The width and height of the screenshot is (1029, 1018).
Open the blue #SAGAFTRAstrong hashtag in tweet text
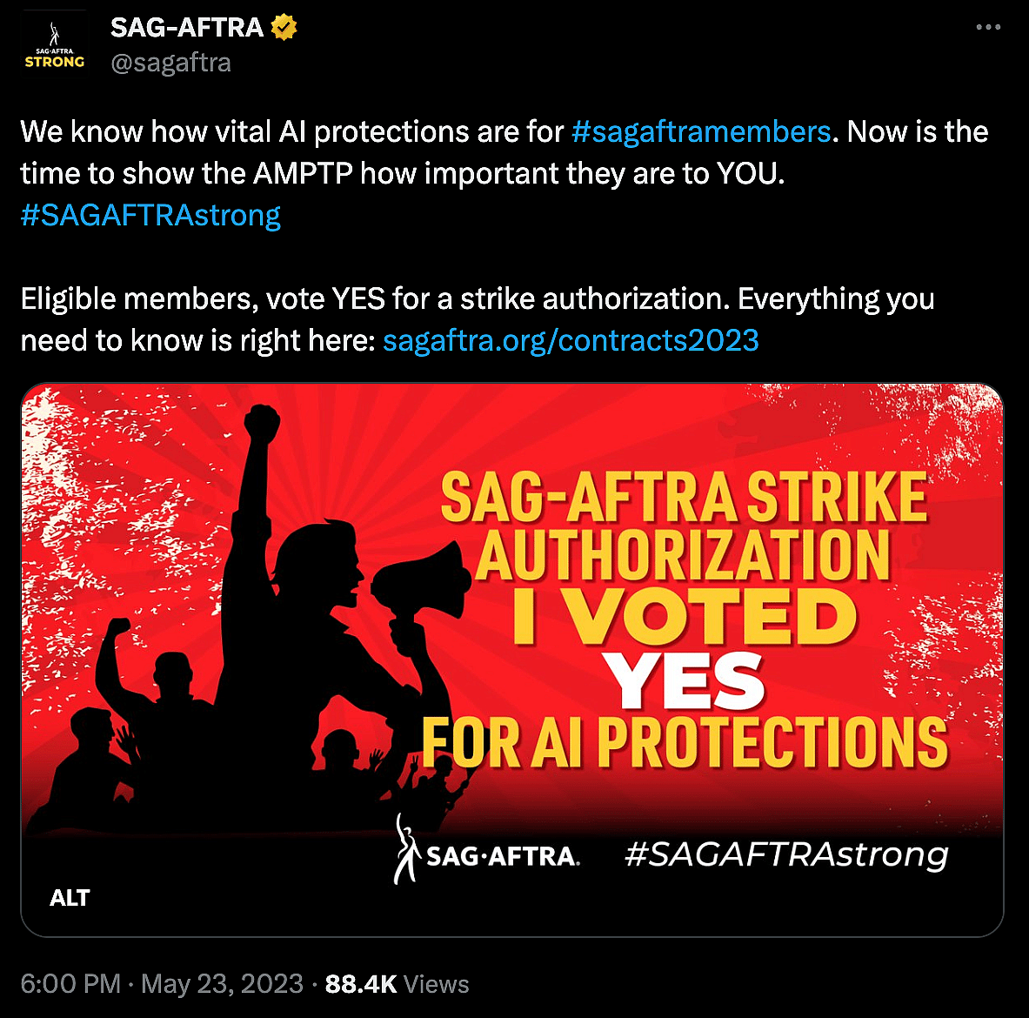150,215
